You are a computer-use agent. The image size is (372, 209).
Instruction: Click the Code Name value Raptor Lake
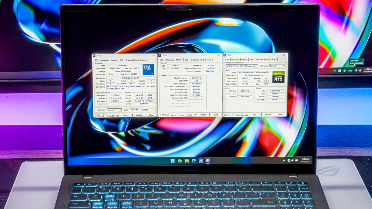(x=115, y=68)
